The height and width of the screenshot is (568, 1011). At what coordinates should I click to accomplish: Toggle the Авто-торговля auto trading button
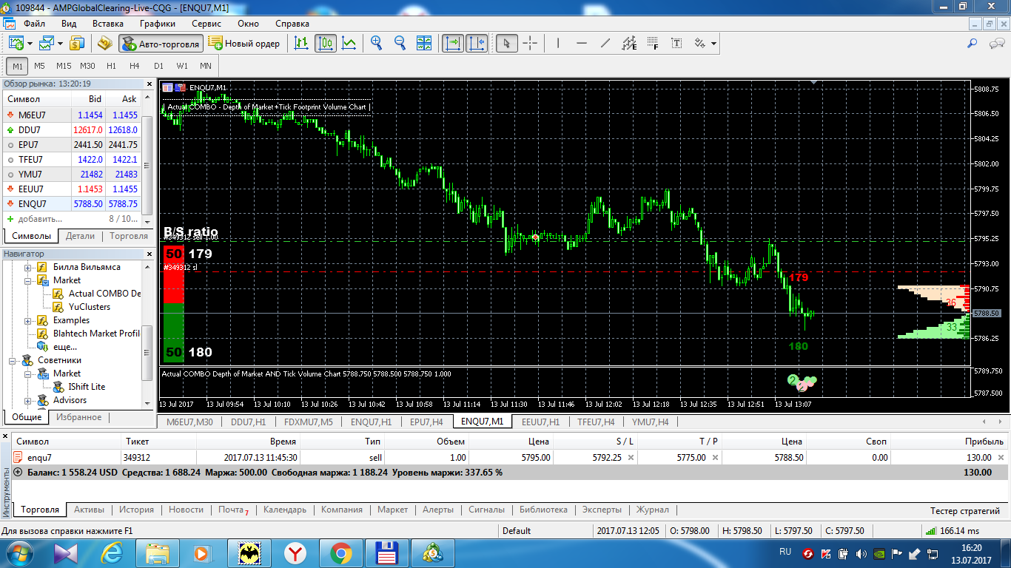[x=161, y=44]
